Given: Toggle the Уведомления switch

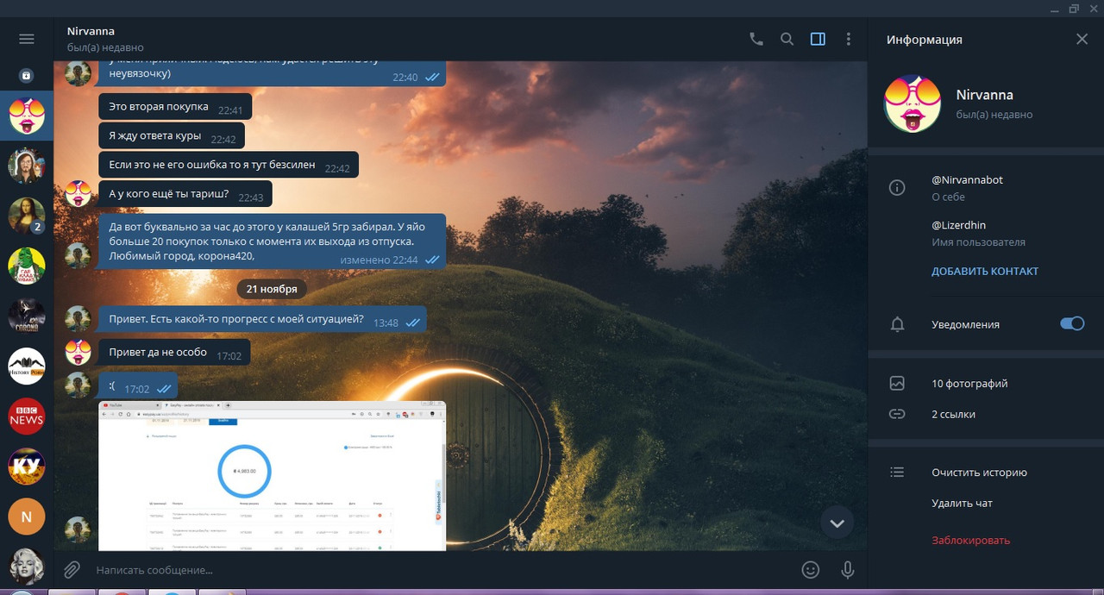Looking at the screenshot, I should click(x=1072, y=323).
